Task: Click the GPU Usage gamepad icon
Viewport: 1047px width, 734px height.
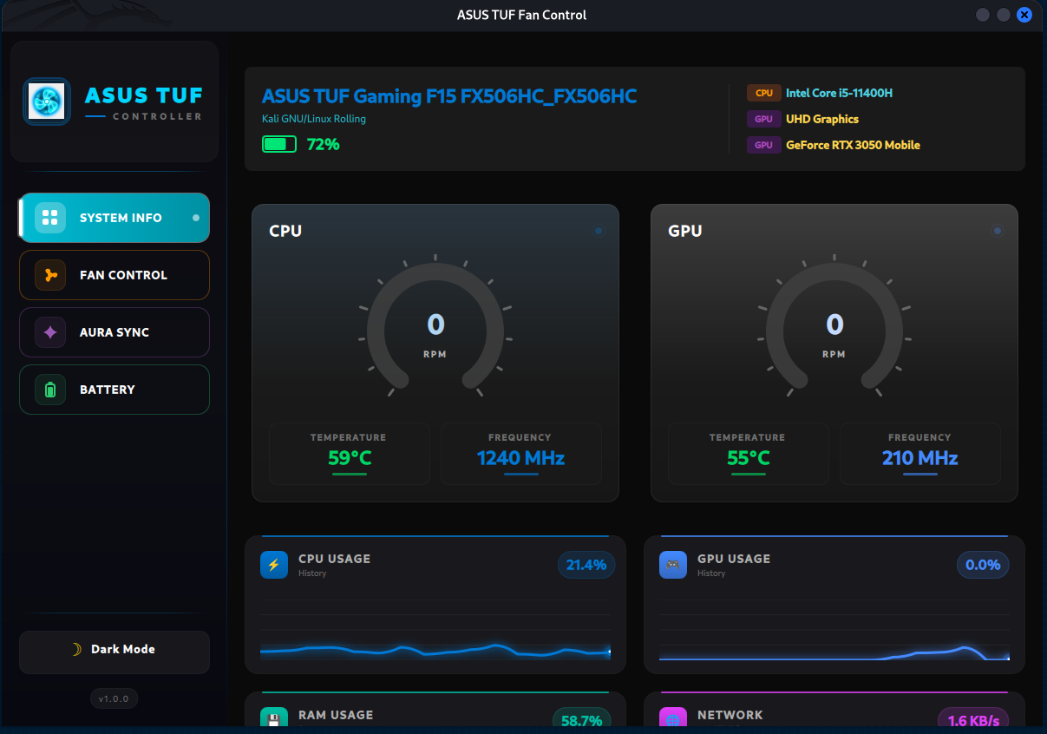Action: click(x=673, y=565)
